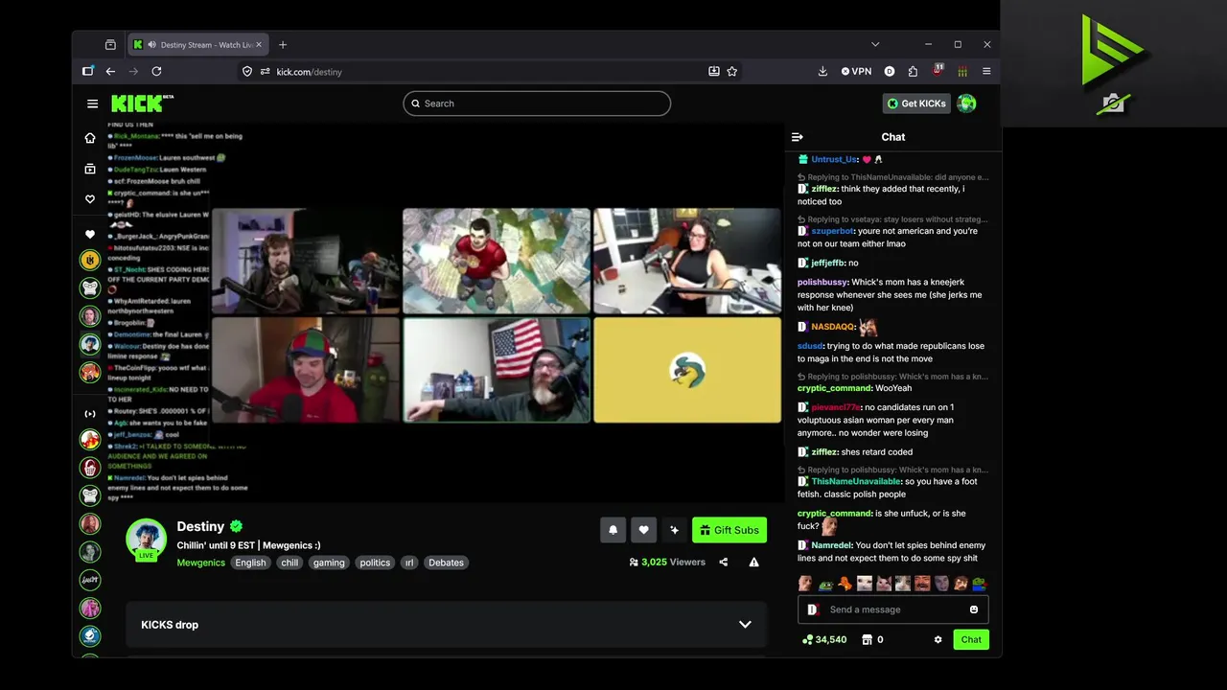The image size is (1227, 690).
Task: Click the red extension icon with badge 11
Action: pyautogui.click(x=938, y=70)
